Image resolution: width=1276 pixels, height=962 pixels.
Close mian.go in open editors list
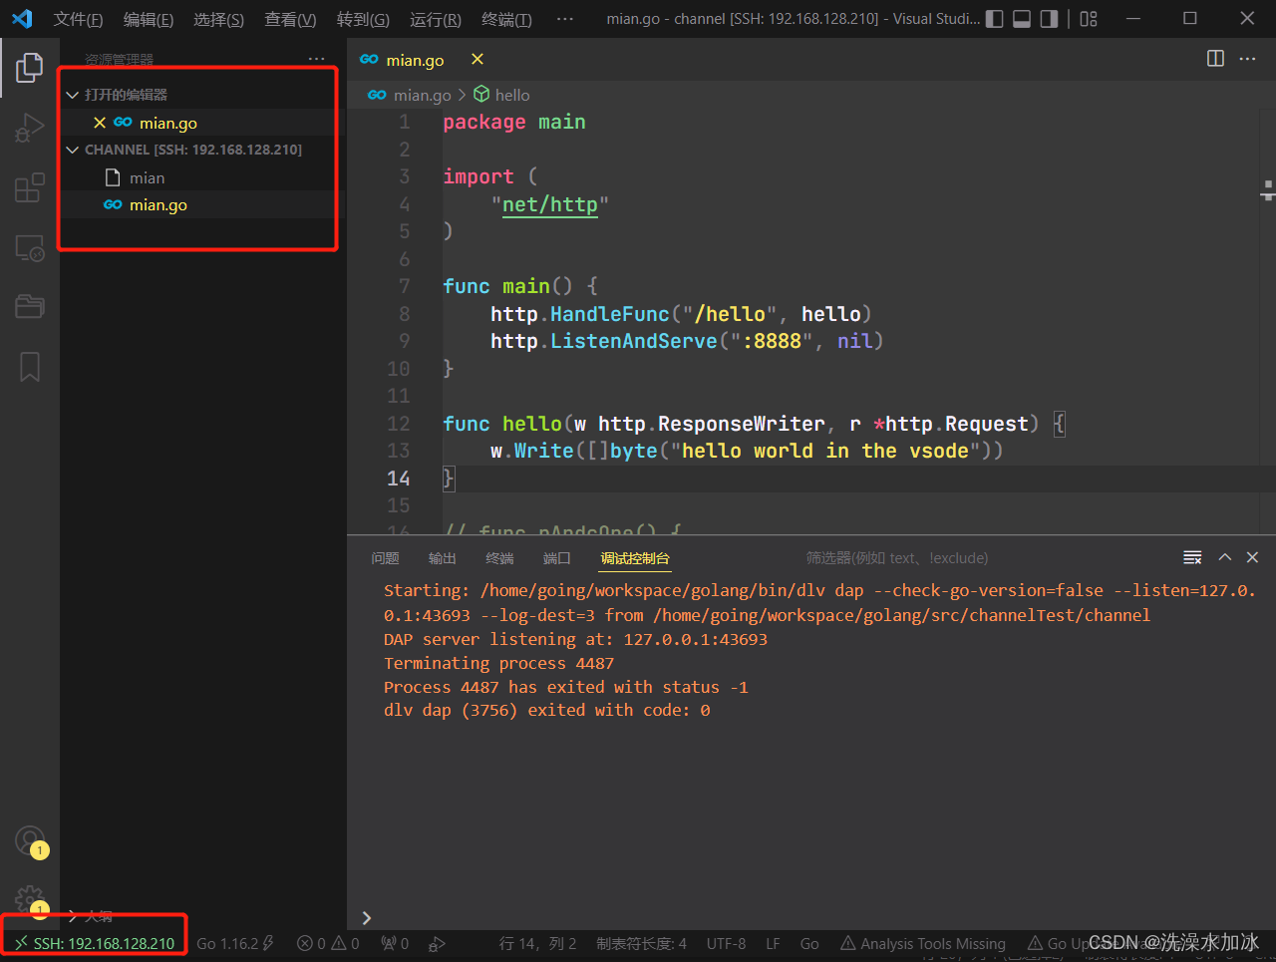(x=100, y=123)
